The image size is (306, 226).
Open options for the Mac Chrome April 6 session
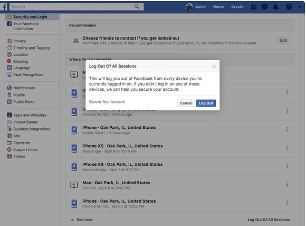pos(287,184)
